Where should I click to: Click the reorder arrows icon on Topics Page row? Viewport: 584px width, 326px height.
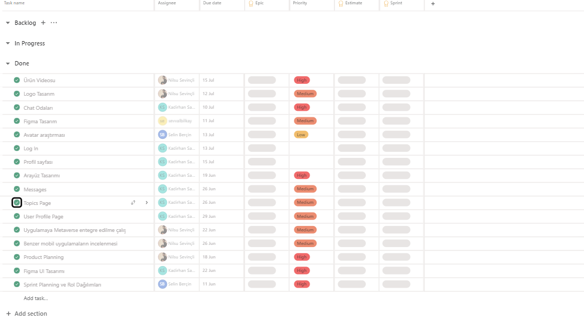(133, 202)
